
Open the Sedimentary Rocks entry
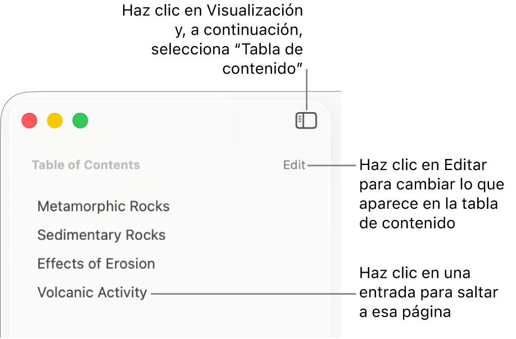click(101, 235)
